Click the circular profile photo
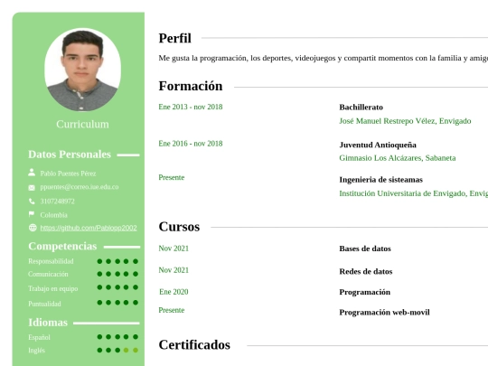This screenshot has width=488, height=366. 82,70
